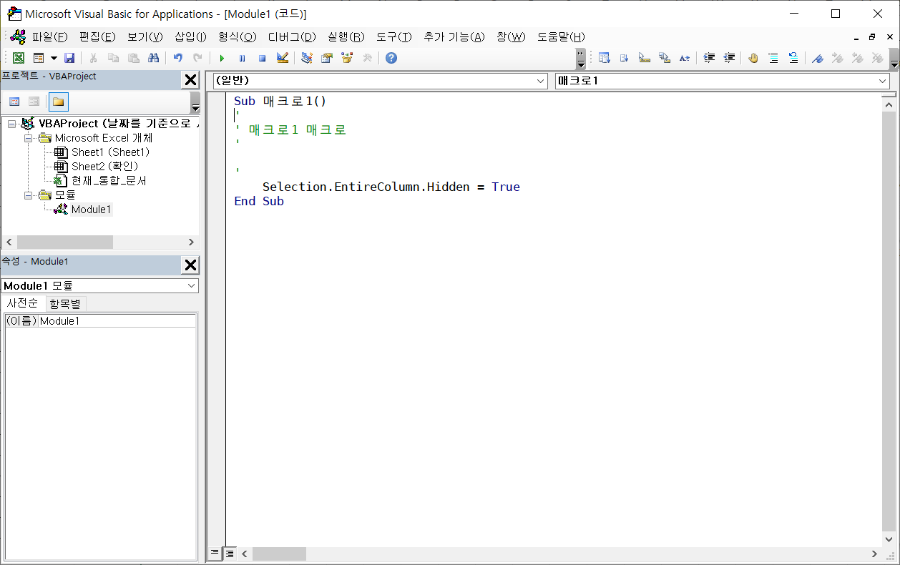
Task: Collapse the 모듈 folder node
Action: 28,195
